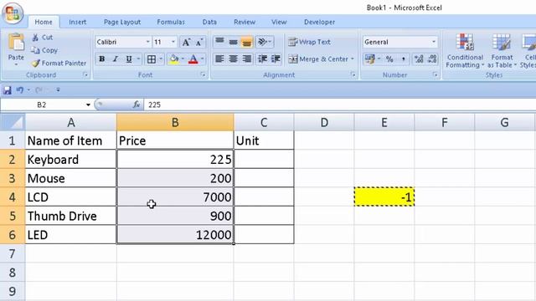536x301 pixels.
Task: Customize Quick Access Toolbar dropdown
Action: pyautogui.click(x=58, y=90)
